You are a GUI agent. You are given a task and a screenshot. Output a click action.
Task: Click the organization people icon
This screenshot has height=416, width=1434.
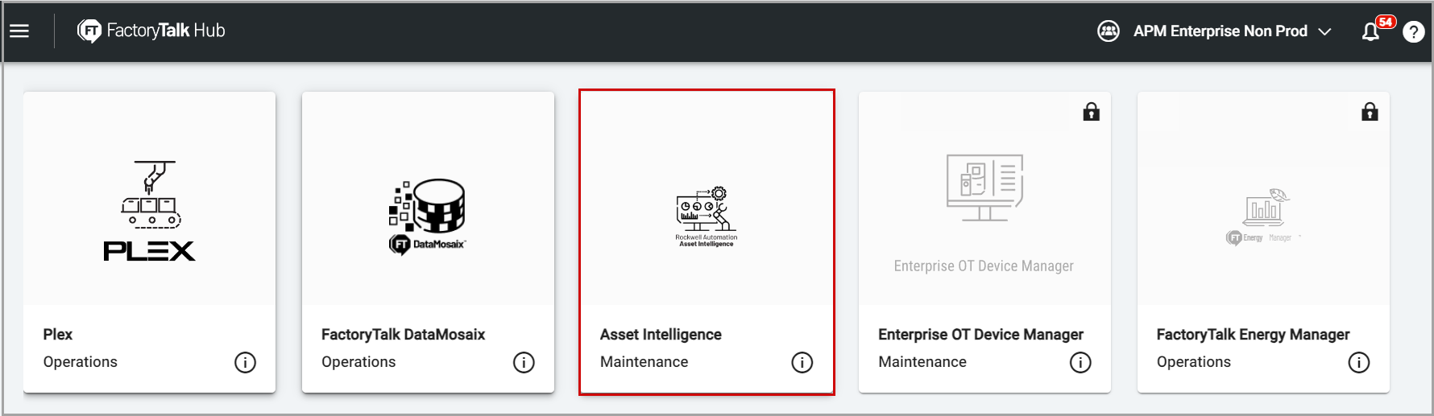pyautogui.click(x=1109, y=31)
